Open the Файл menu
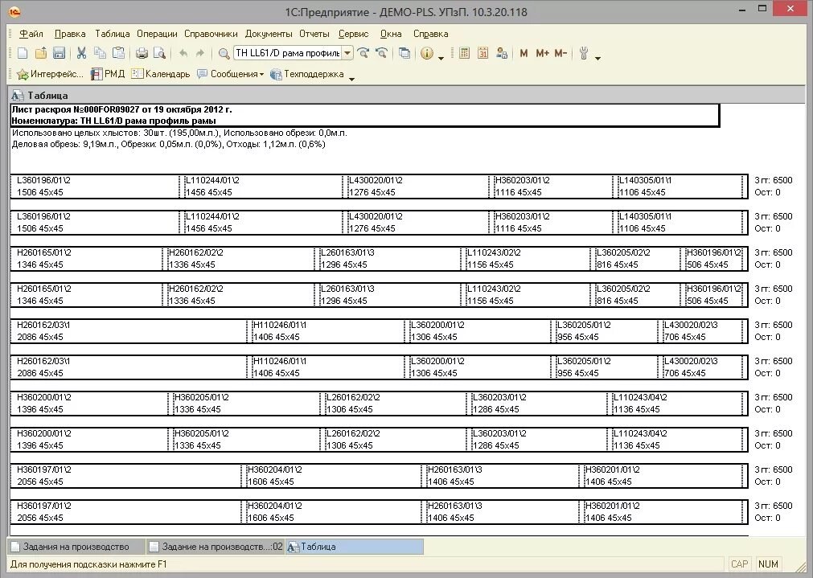The width and height of the screenshot is (813, 578). (31, 34)
